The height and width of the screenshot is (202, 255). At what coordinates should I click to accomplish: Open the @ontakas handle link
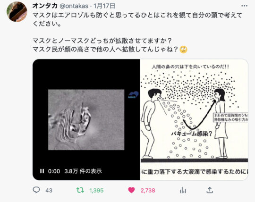(74, 6)
